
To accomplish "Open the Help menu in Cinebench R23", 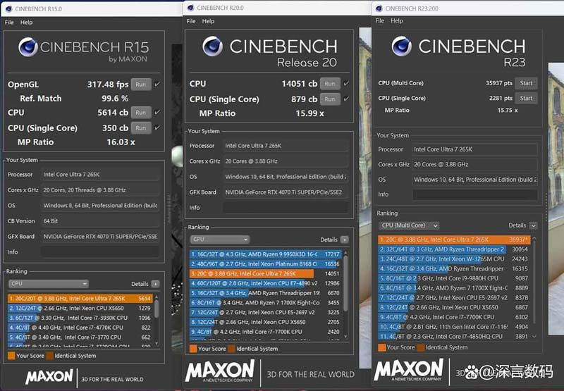I will [397, 21].
